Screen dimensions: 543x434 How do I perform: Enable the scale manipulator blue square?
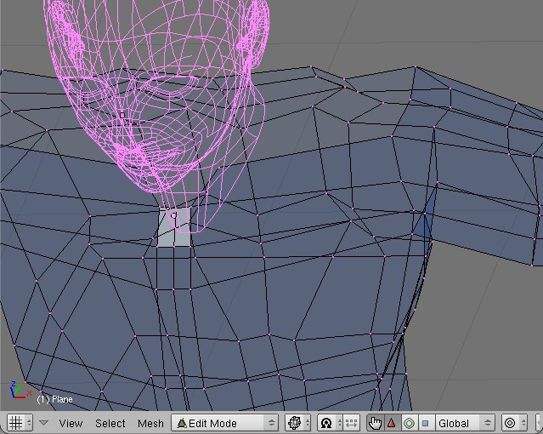426,423
